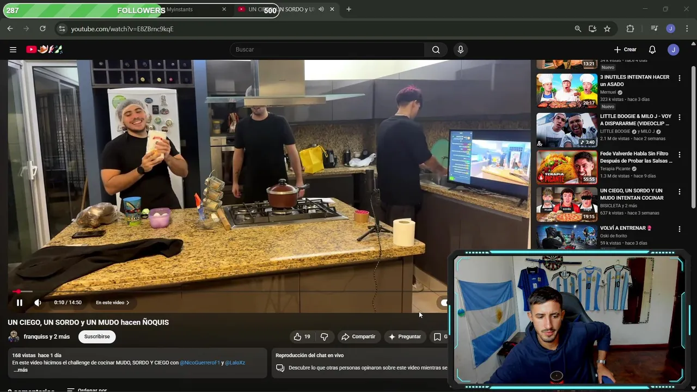Open the @NicoGuerreroF1 mention link
697x392 pixels.
200,363
